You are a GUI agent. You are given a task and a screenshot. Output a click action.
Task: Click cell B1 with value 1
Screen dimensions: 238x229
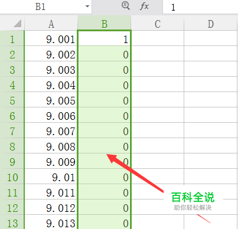click(105, 38)
